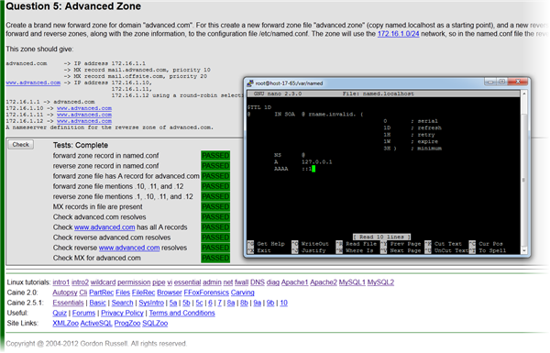Click www.advanced.com link beside 172.16.1.11
The width and height of the screenshot is (550, 353).
point(84,115)
